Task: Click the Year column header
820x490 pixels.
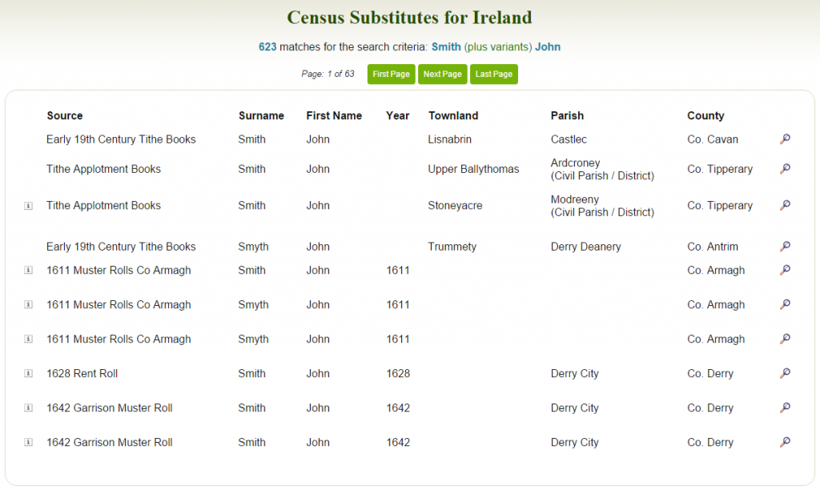Action: click(x=397, y=116)
